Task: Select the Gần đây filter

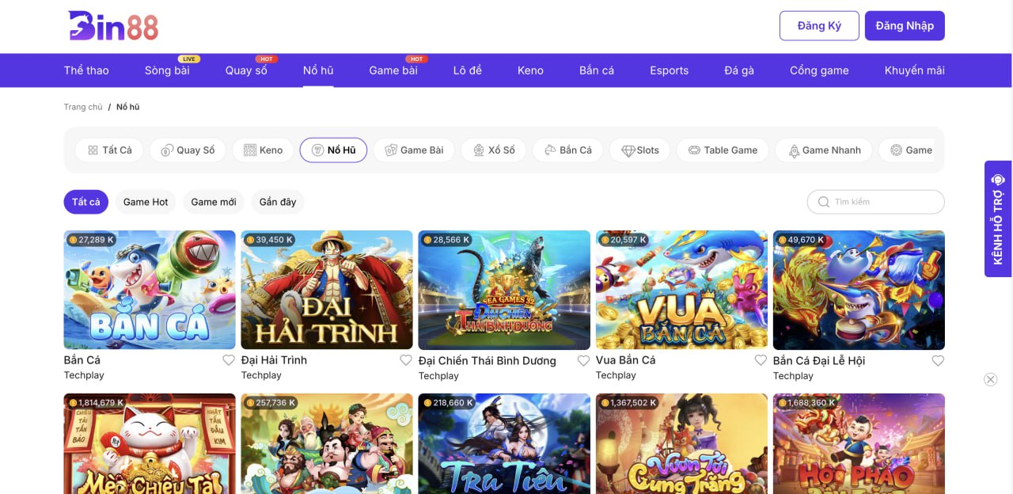Action: click(x=278, y=202)
